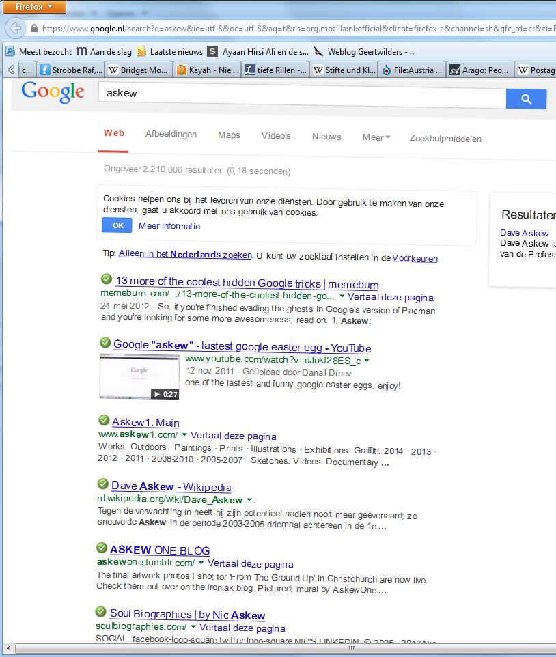Click the horizontal scrollbar left arrow
Viewport: 556px width, 657px height.
8,648
